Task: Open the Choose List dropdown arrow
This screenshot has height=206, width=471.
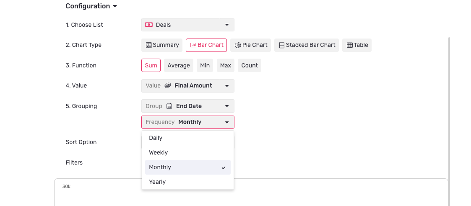Action: tap(227, 25)
